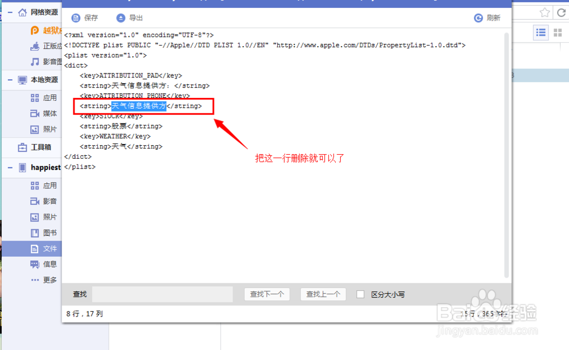This screenshot has height=350, width=569.
Task: Enable the 区分大小写 case-sensitive option
Action: 361,294
